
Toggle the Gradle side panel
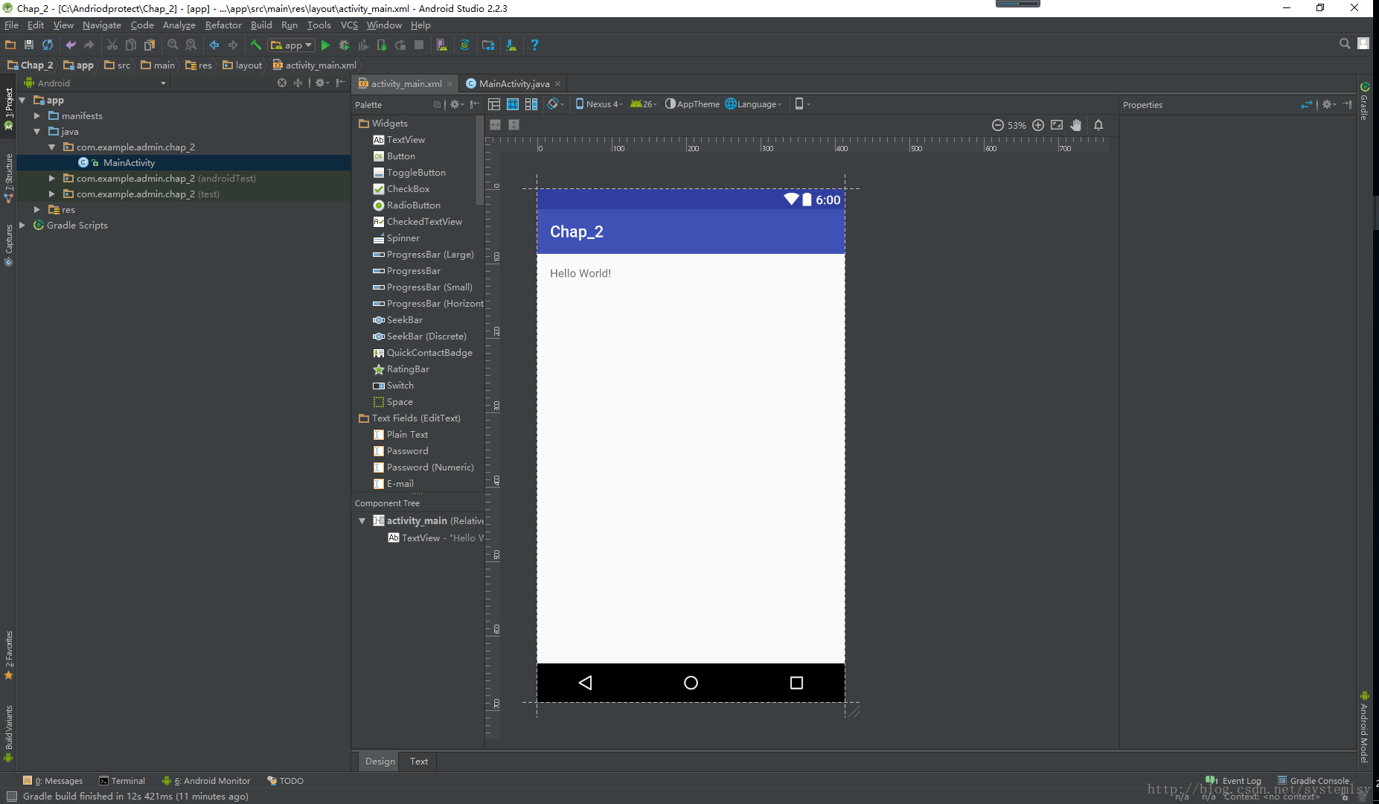coord(1364,100)
